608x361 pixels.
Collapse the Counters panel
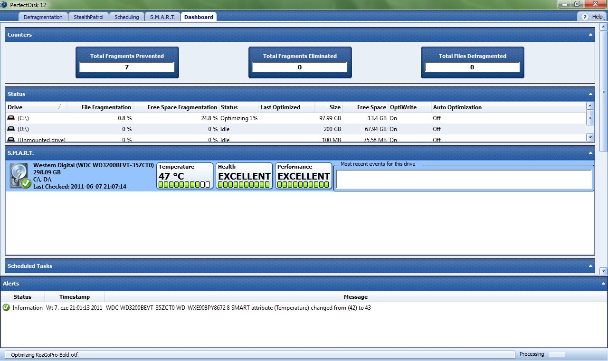click(590, 35)
